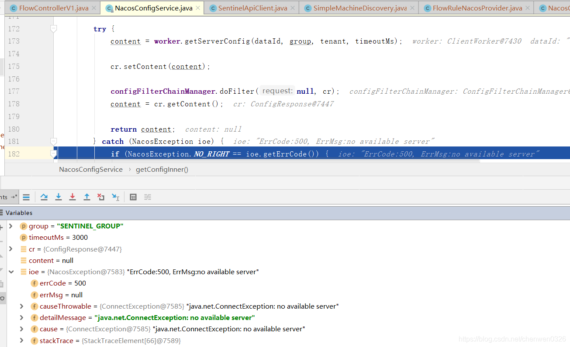The image size is (570, 347).
Task: Select the "SENTINEL_GROUP" value
Action: pyautogui.click(x=90, y=226)
